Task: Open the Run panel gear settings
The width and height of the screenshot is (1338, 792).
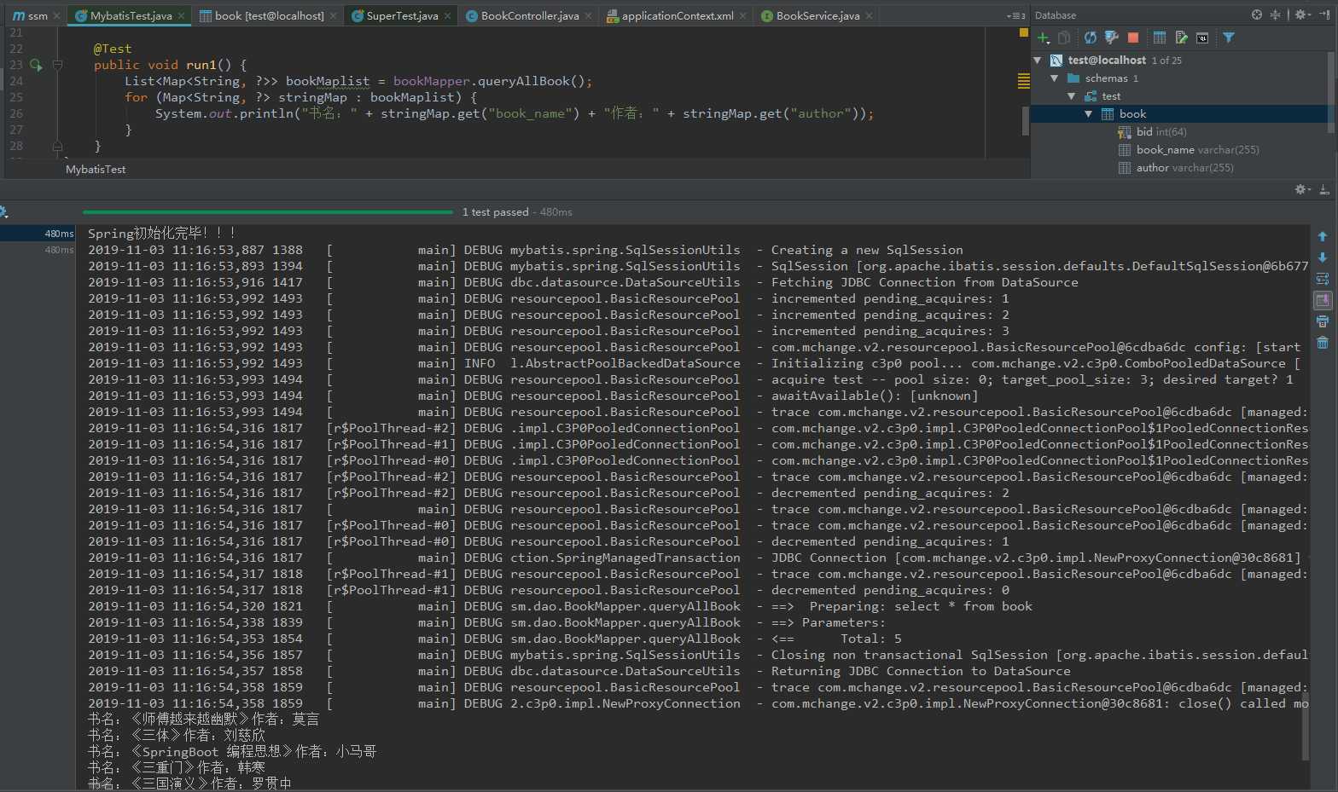Action: click(1302, 189)
